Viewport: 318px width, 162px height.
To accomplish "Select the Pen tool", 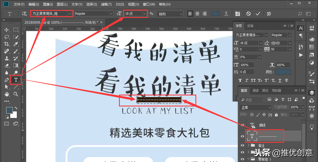I will (7, 80).
